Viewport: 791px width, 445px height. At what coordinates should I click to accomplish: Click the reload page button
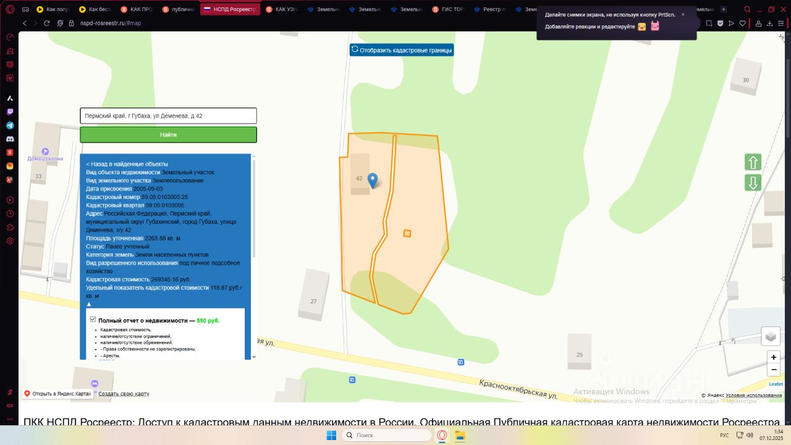coord(46,23)
